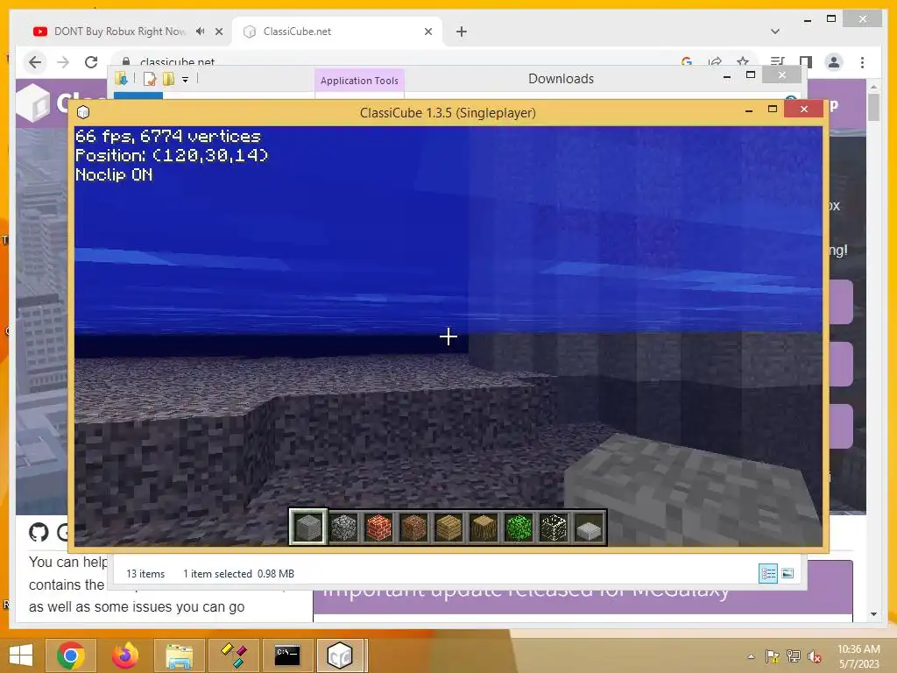897x673 pixels.
Task: Open the taskbar clock showing 10:36 AM
Action: [858, 656]
